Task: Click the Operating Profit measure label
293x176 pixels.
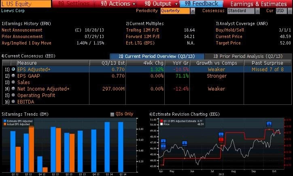Action: tap(36, 95)
